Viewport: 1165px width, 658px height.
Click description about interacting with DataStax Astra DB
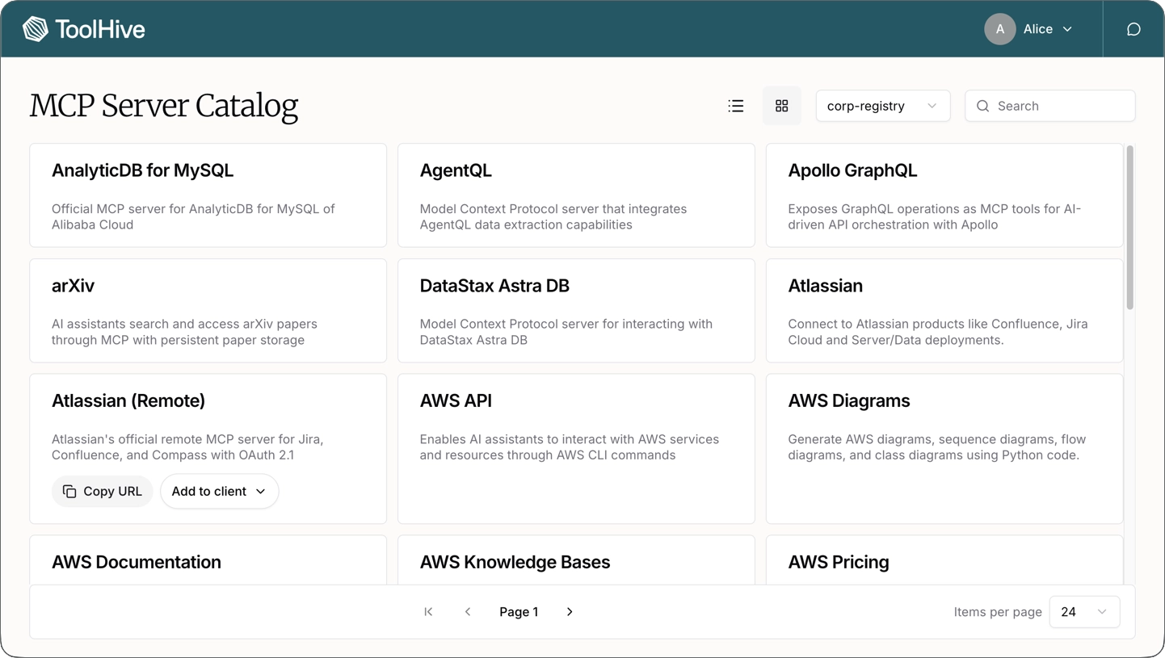pyautogui.click(x=566, y=332)
